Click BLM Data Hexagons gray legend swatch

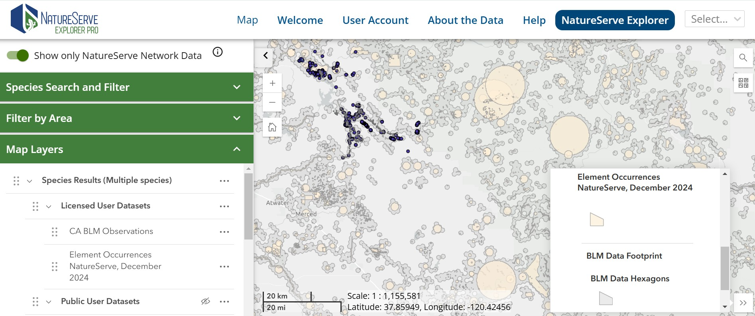606,298
